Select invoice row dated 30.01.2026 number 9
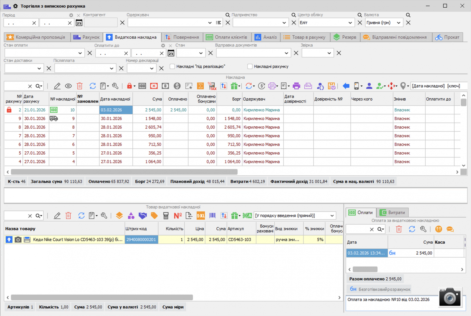 point(118,119)
